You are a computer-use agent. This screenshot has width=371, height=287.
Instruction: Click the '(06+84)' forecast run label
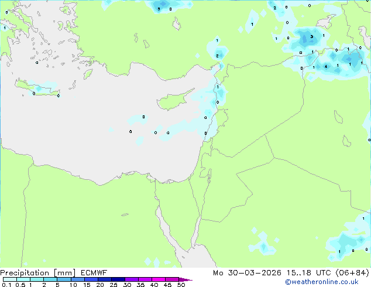coord(352,273)
